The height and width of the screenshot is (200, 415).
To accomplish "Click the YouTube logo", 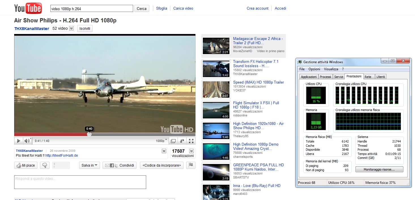I will click(x=28, y=8).
